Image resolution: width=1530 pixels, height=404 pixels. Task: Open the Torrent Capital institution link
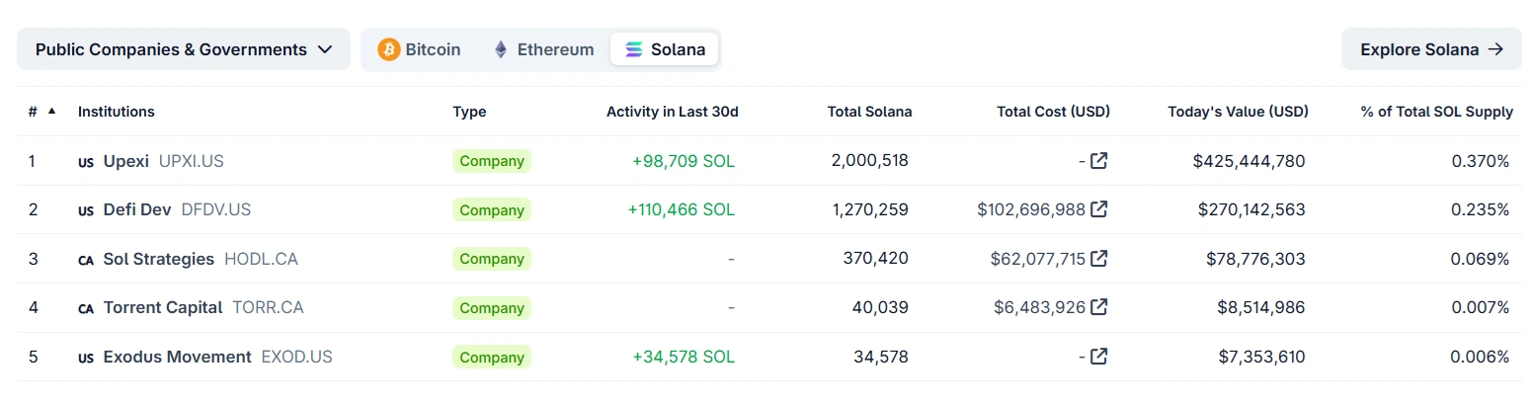coord(163,307)
